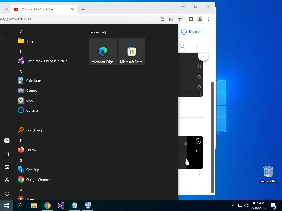Viewport: 282px width, 211px height.
Task: Add video to Watch later clock icon
Action: pyautogui.click(x=198, y=141)
